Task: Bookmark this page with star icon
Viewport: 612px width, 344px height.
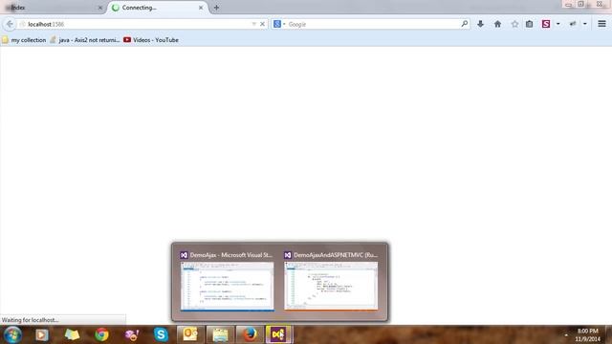Action: click(x=514, y=24)
